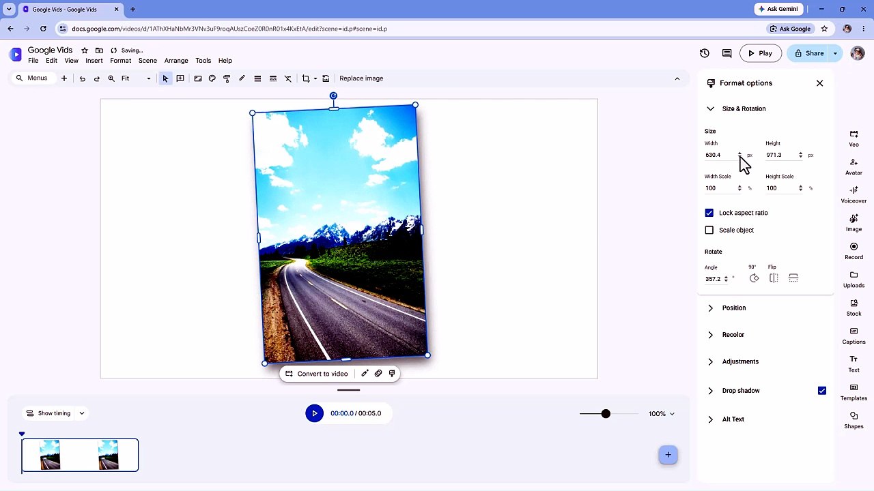Open the crop shape dropdown arrow
This screenshot has width=874, height=491.
pyautogui.click(x=315, y=78)
